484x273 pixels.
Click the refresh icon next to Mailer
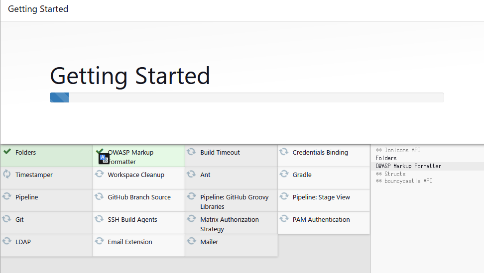pos(191,241)
